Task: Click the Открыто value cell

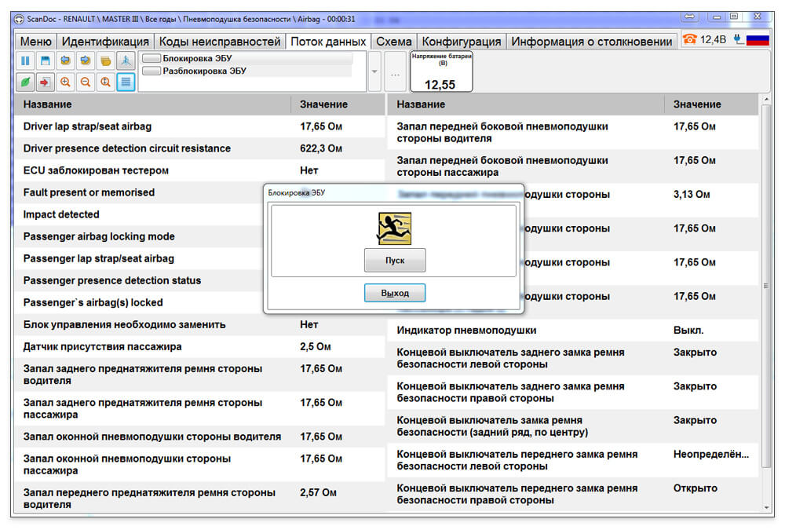Action: [695, 488]
